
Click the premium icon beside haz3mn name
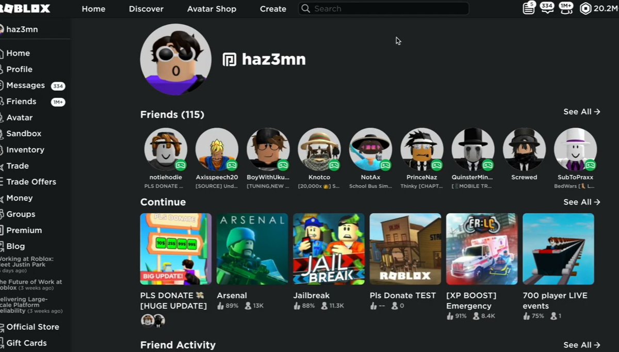click(229, 59)
